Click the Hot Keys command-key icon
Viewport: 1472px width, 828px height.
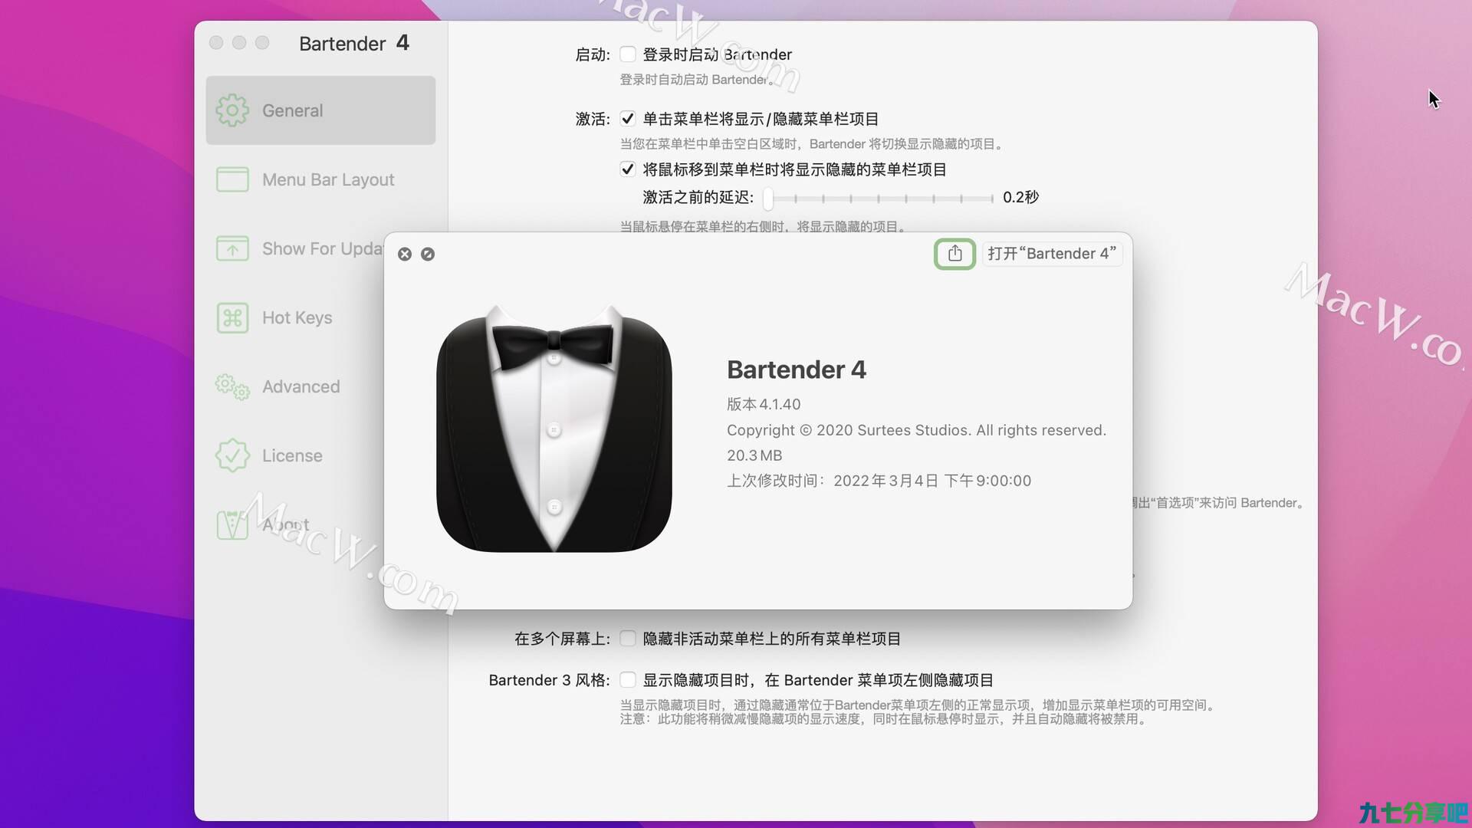[x=232, y=317]
